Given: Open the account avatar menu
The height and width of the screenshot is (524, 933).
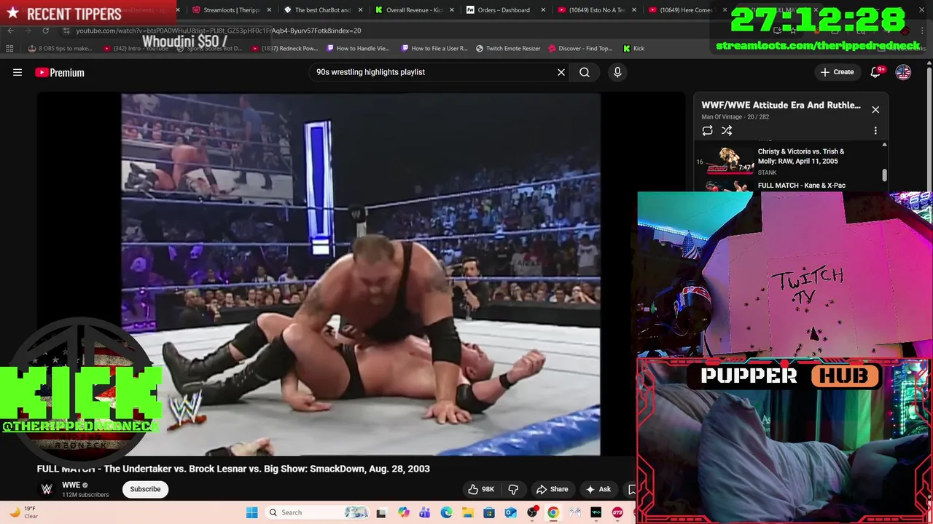Looking at the screenshot, I should tap(903, 72).
